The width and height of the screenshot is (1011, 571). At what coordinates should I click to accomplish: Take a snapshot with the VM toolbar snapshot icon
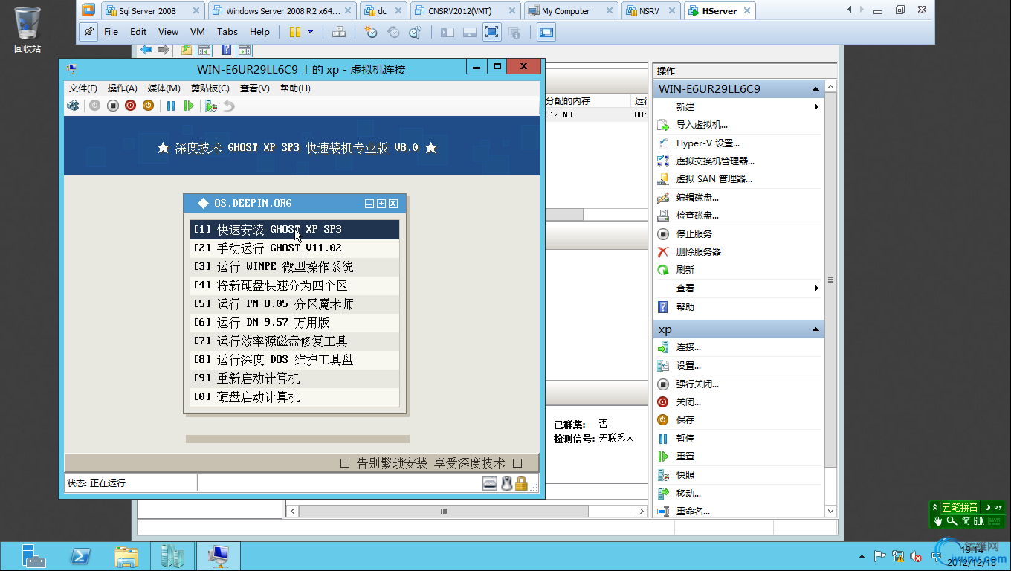[211, 106]
